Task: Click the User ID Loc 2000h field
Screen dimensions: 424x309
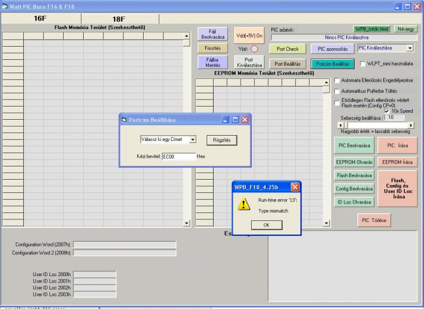Action: coord(95,275)
